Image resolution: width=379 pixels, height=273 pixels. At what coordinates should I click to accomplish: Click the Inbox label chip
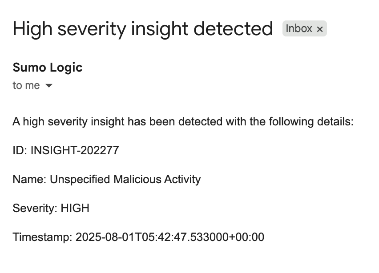tap(299, 29)
